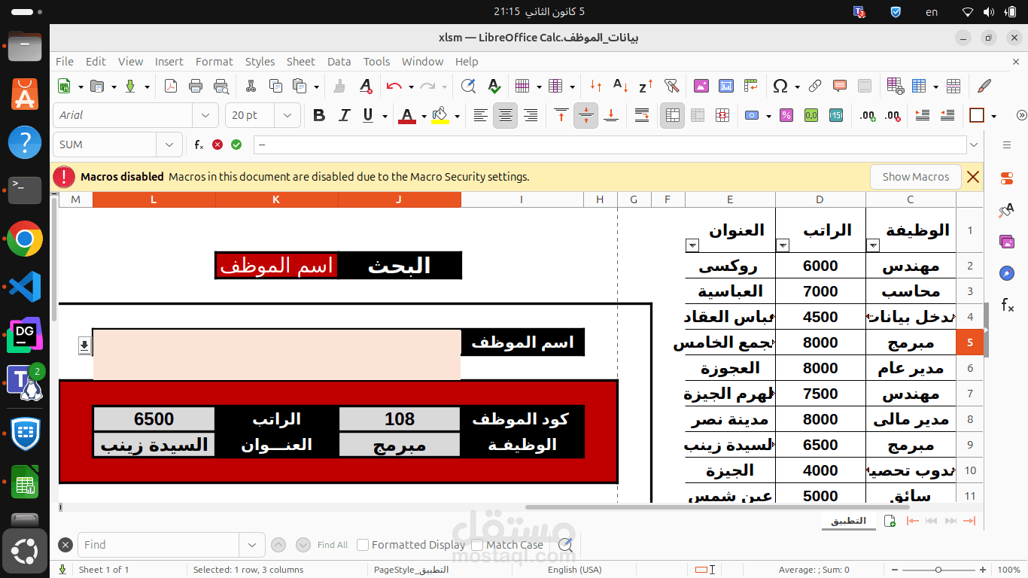Sort descending with Z-up icon
Image resolution: width=1028 pixels, height=578 pixels.
tap(646, 86)
